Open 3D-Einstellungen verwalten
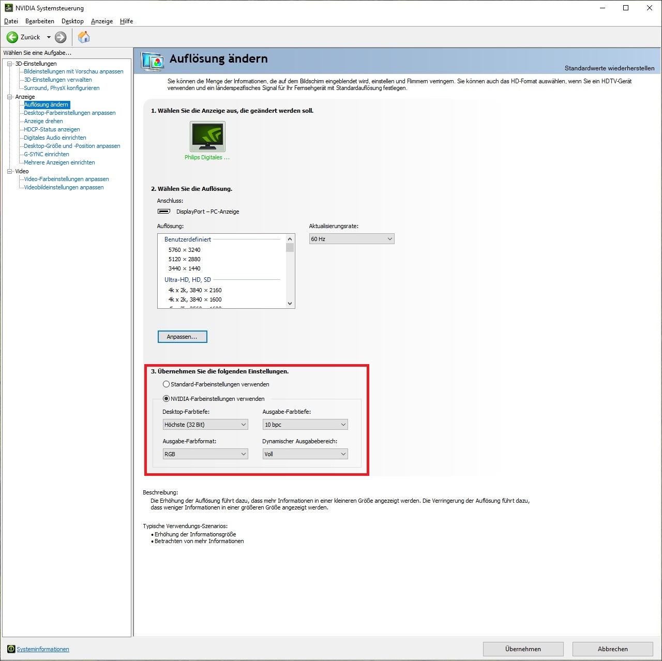662x661 pixels. tap(58, 80)
